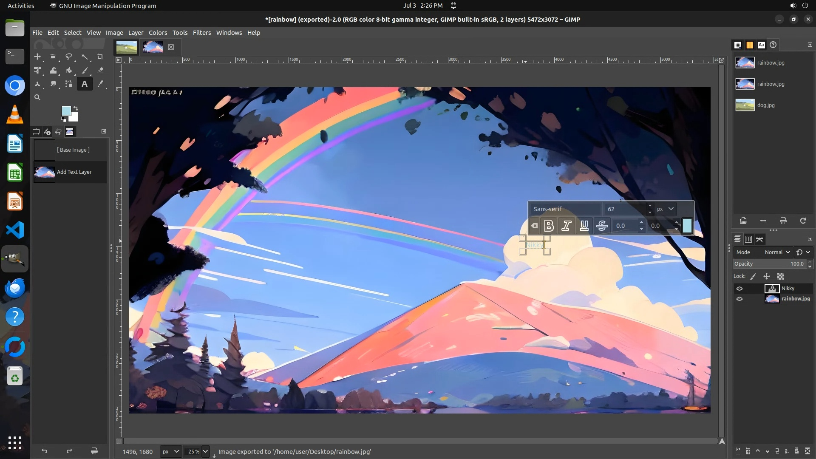Select the Paths tool
This screenshot has height=459, width=816.
(69, 84)
